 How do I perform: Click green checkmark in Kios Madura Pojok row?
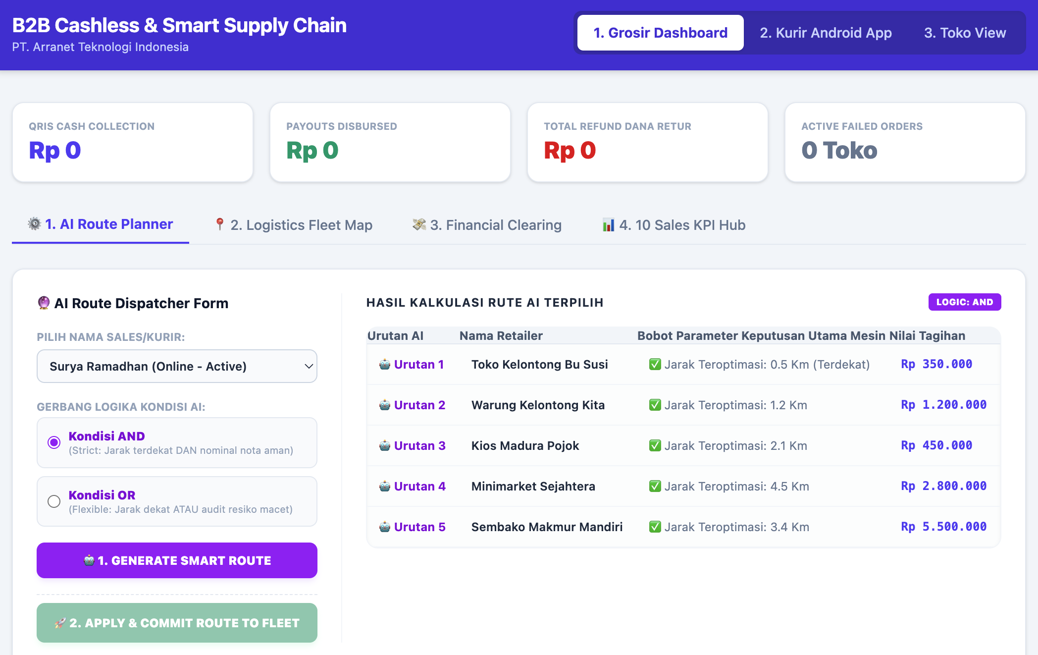655,446
